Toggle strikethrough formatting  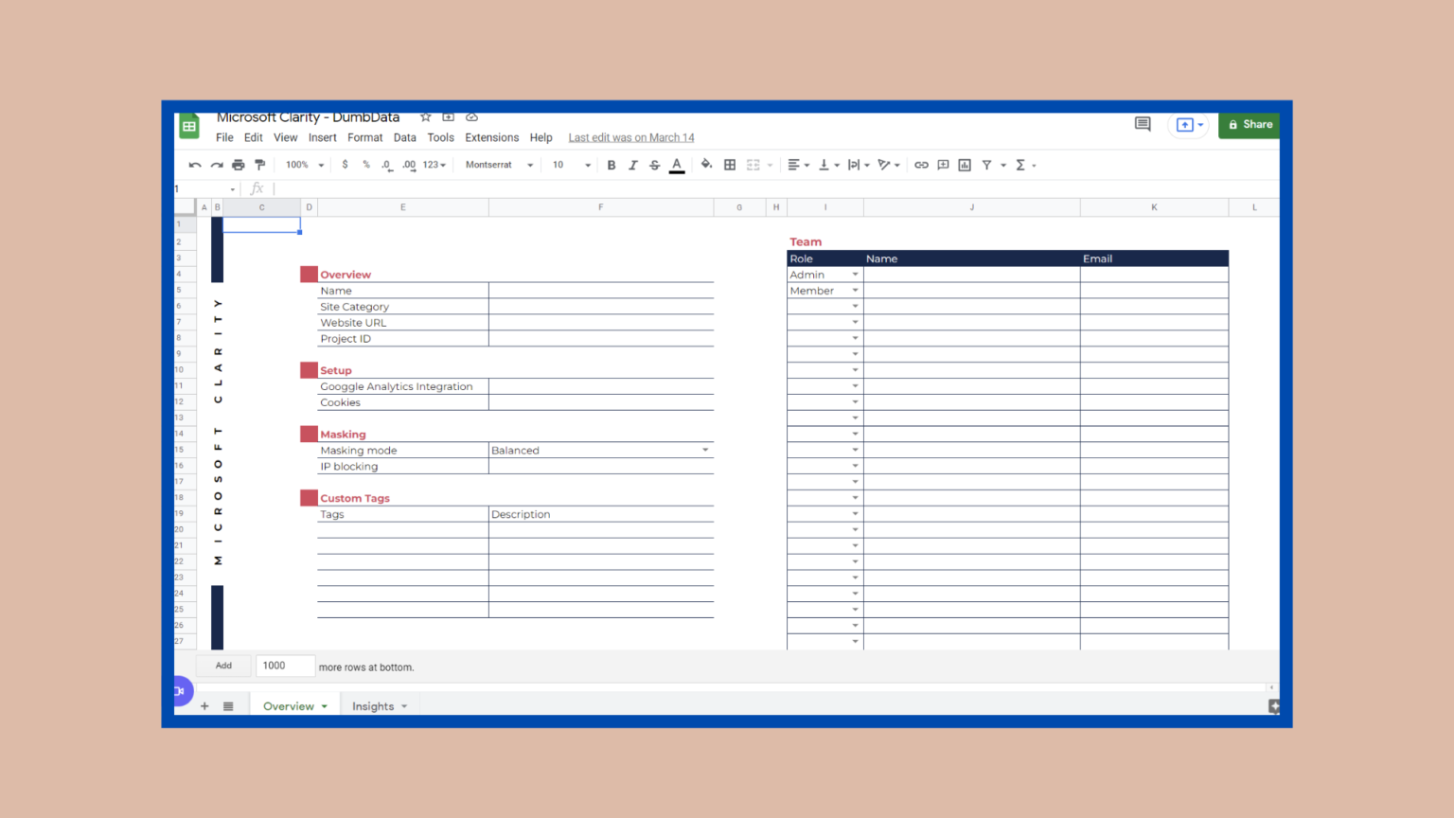click(x=654, y=165)
